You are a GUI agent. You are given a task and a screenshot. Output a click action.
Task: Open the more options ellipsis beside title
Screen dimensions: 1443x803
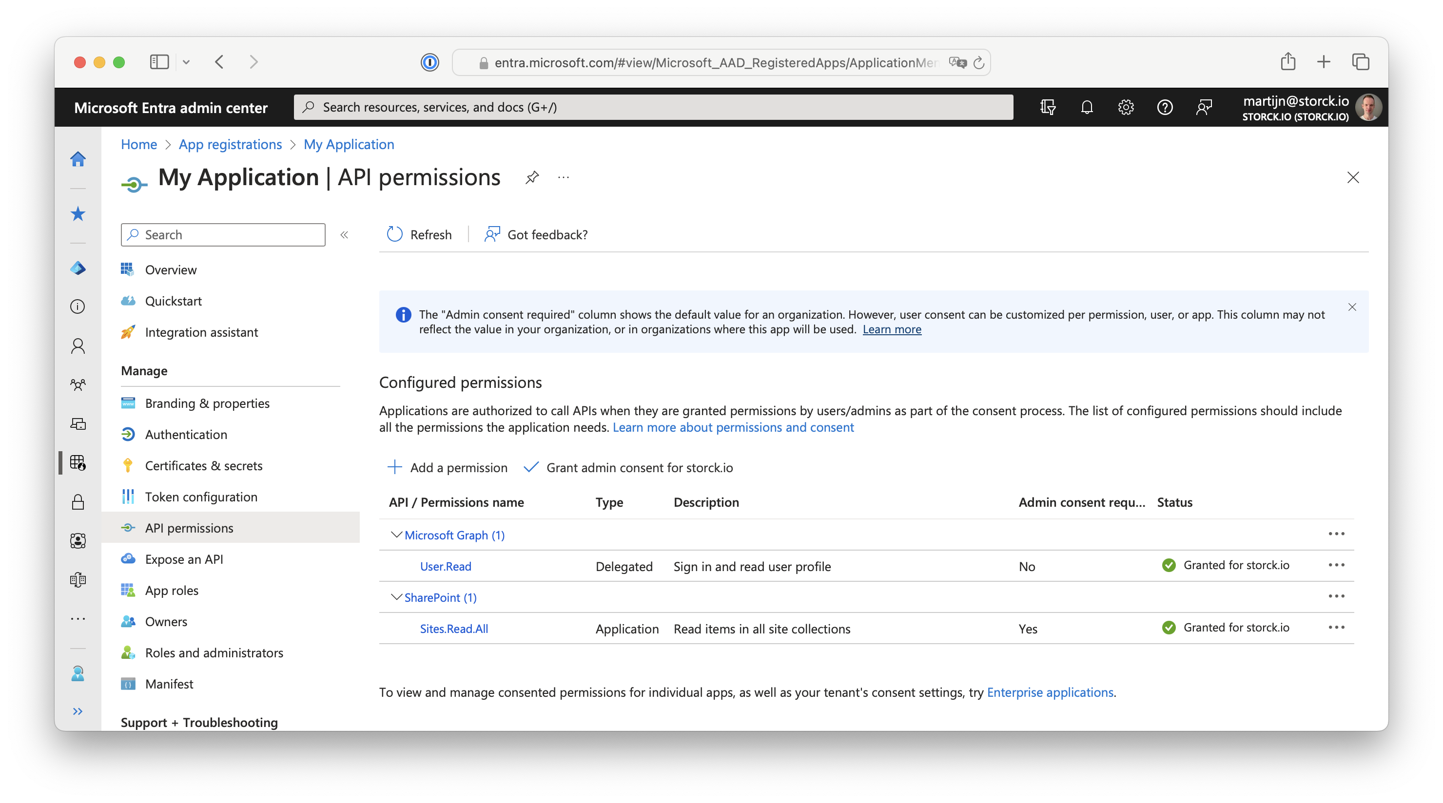(x=564, y=177)
